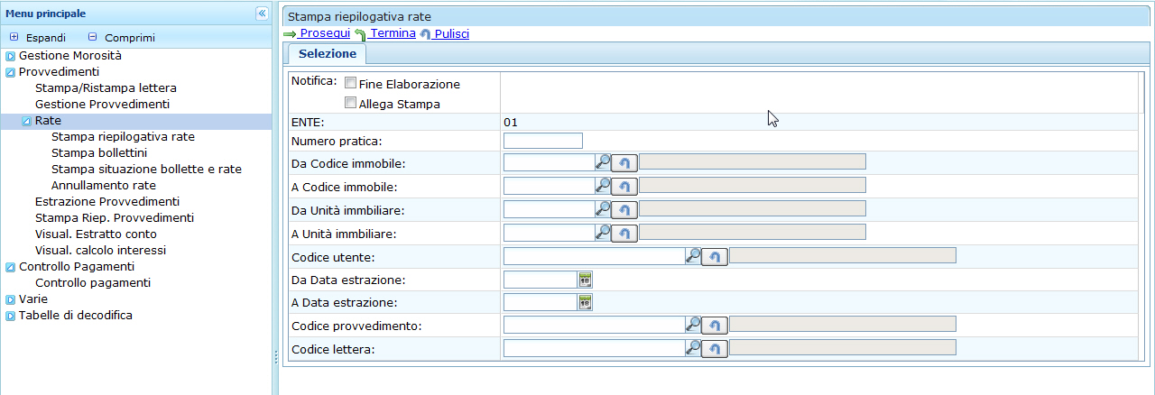Open Visual. Estratto conto entry

pos(95,234)
